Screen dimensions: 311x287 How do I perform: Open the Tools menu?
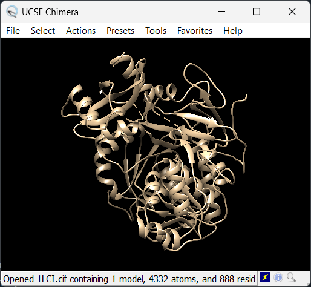(155, 31)
